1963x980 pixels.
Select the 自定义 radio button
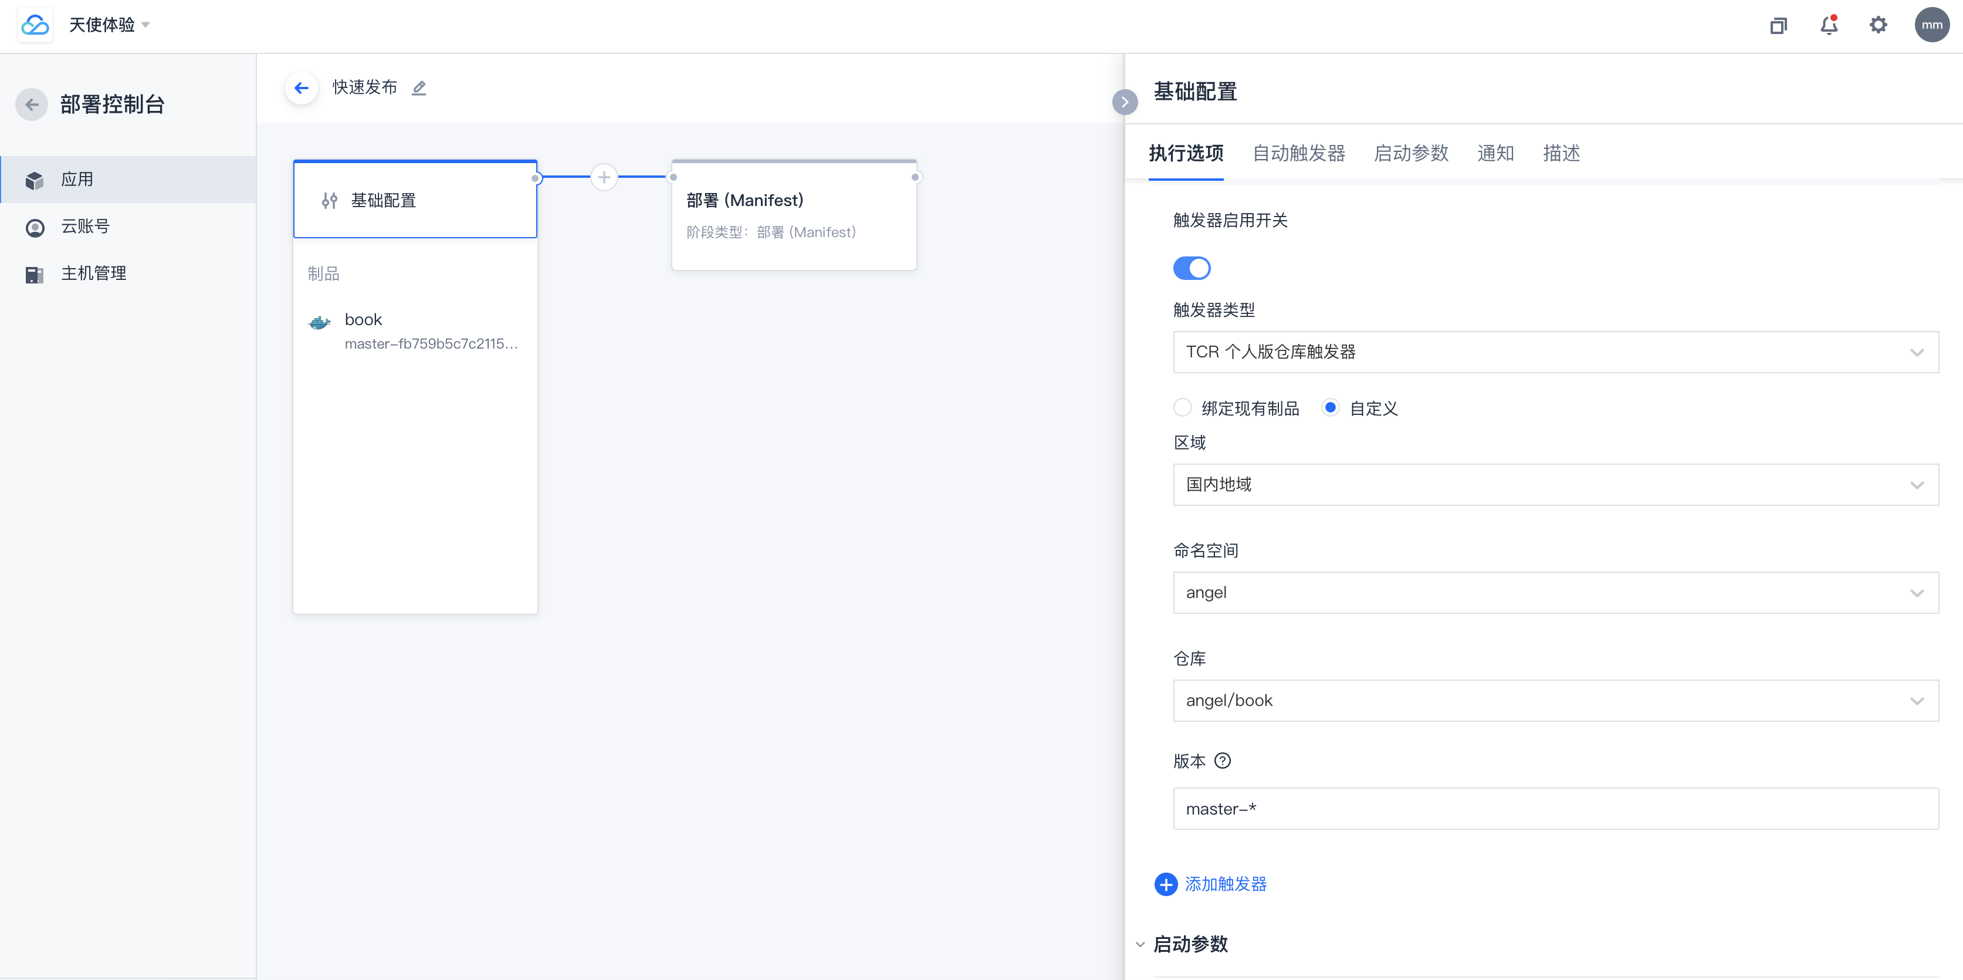click(x=1330, y=408)
